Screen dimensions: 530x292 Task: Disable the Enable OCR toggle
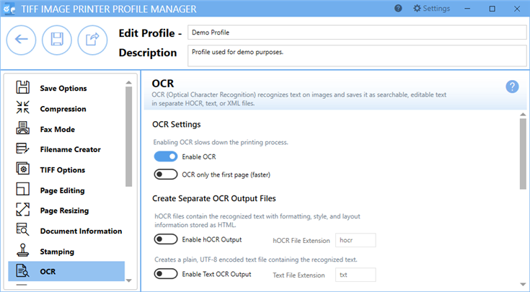point(166,156)
